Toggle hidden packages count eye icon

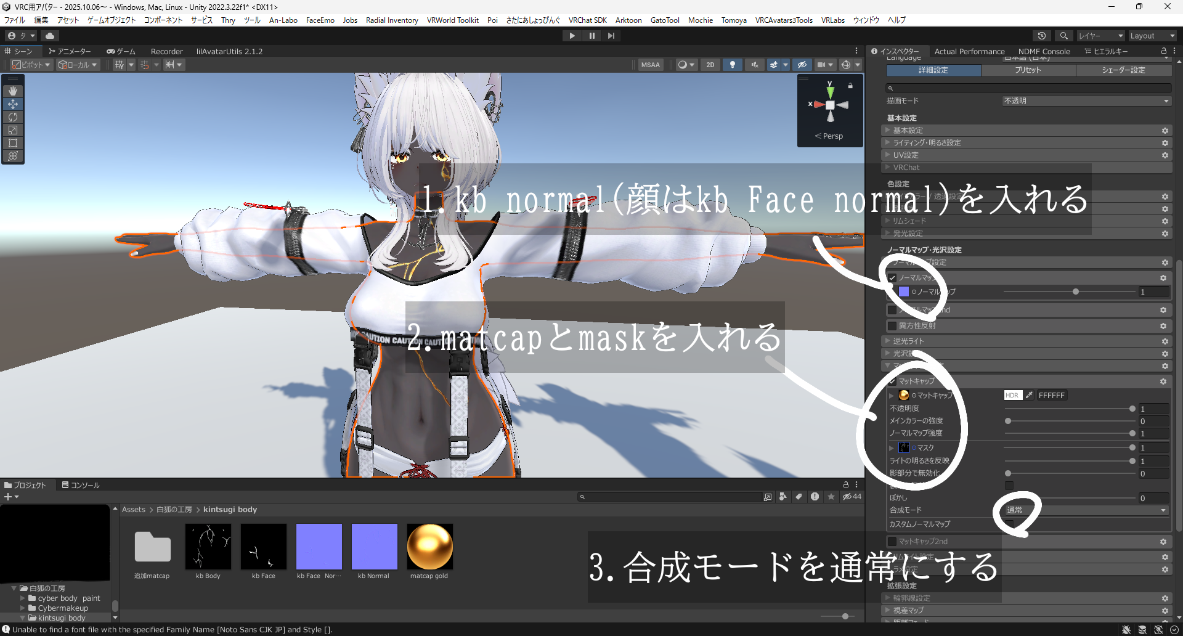pyautogui.click(x=852, y=497)
